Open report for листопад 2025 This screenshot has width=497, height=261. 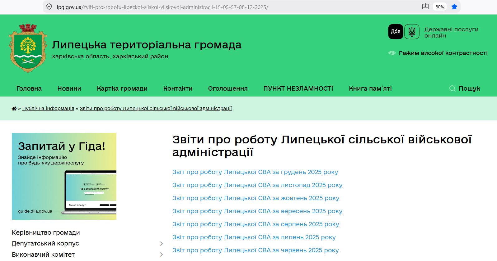pos(257,185)
